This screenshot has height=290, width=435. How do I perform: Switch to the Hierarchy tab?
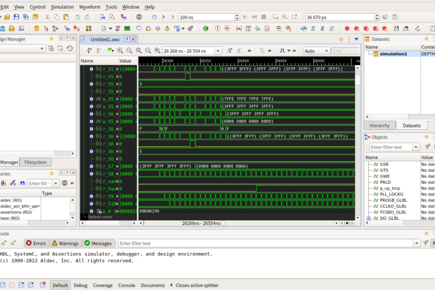[379, 125]
